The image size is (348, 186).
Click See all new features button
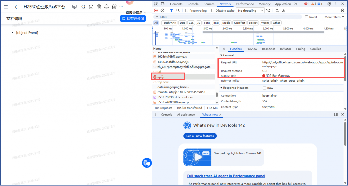[200, 136]
